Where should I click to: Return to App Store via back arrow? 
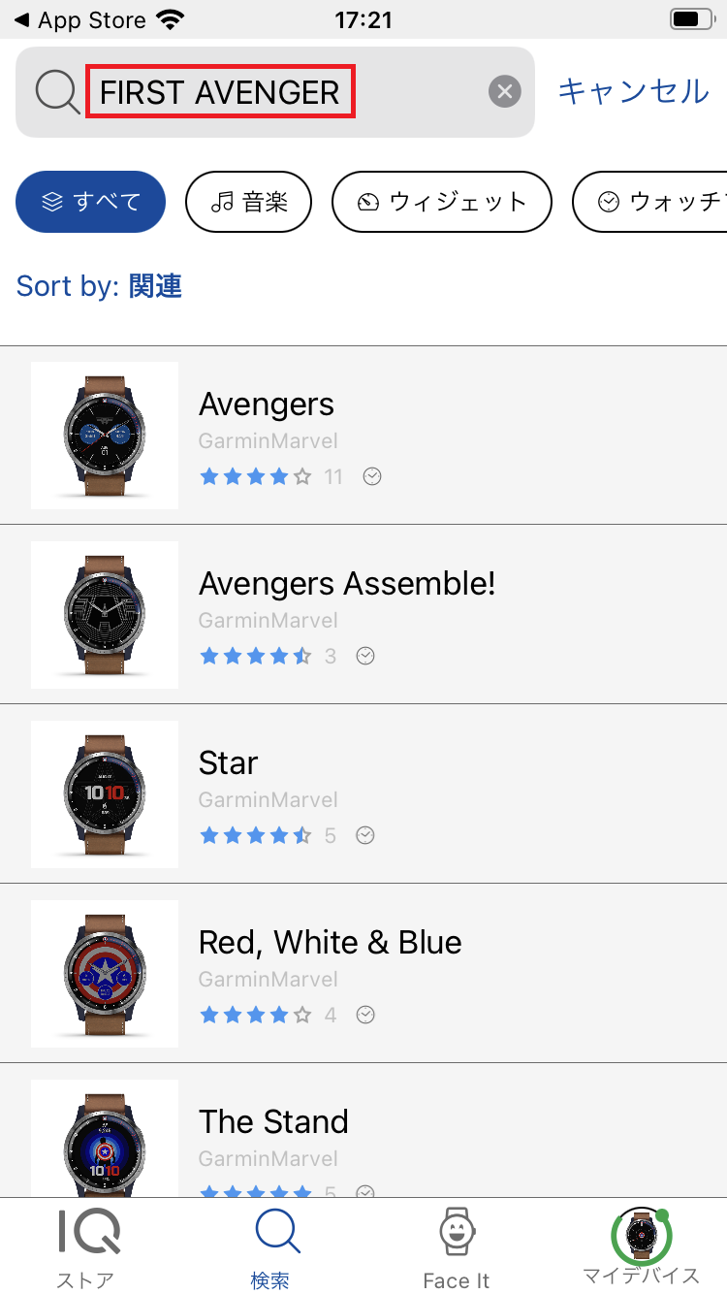click(23, 19)
